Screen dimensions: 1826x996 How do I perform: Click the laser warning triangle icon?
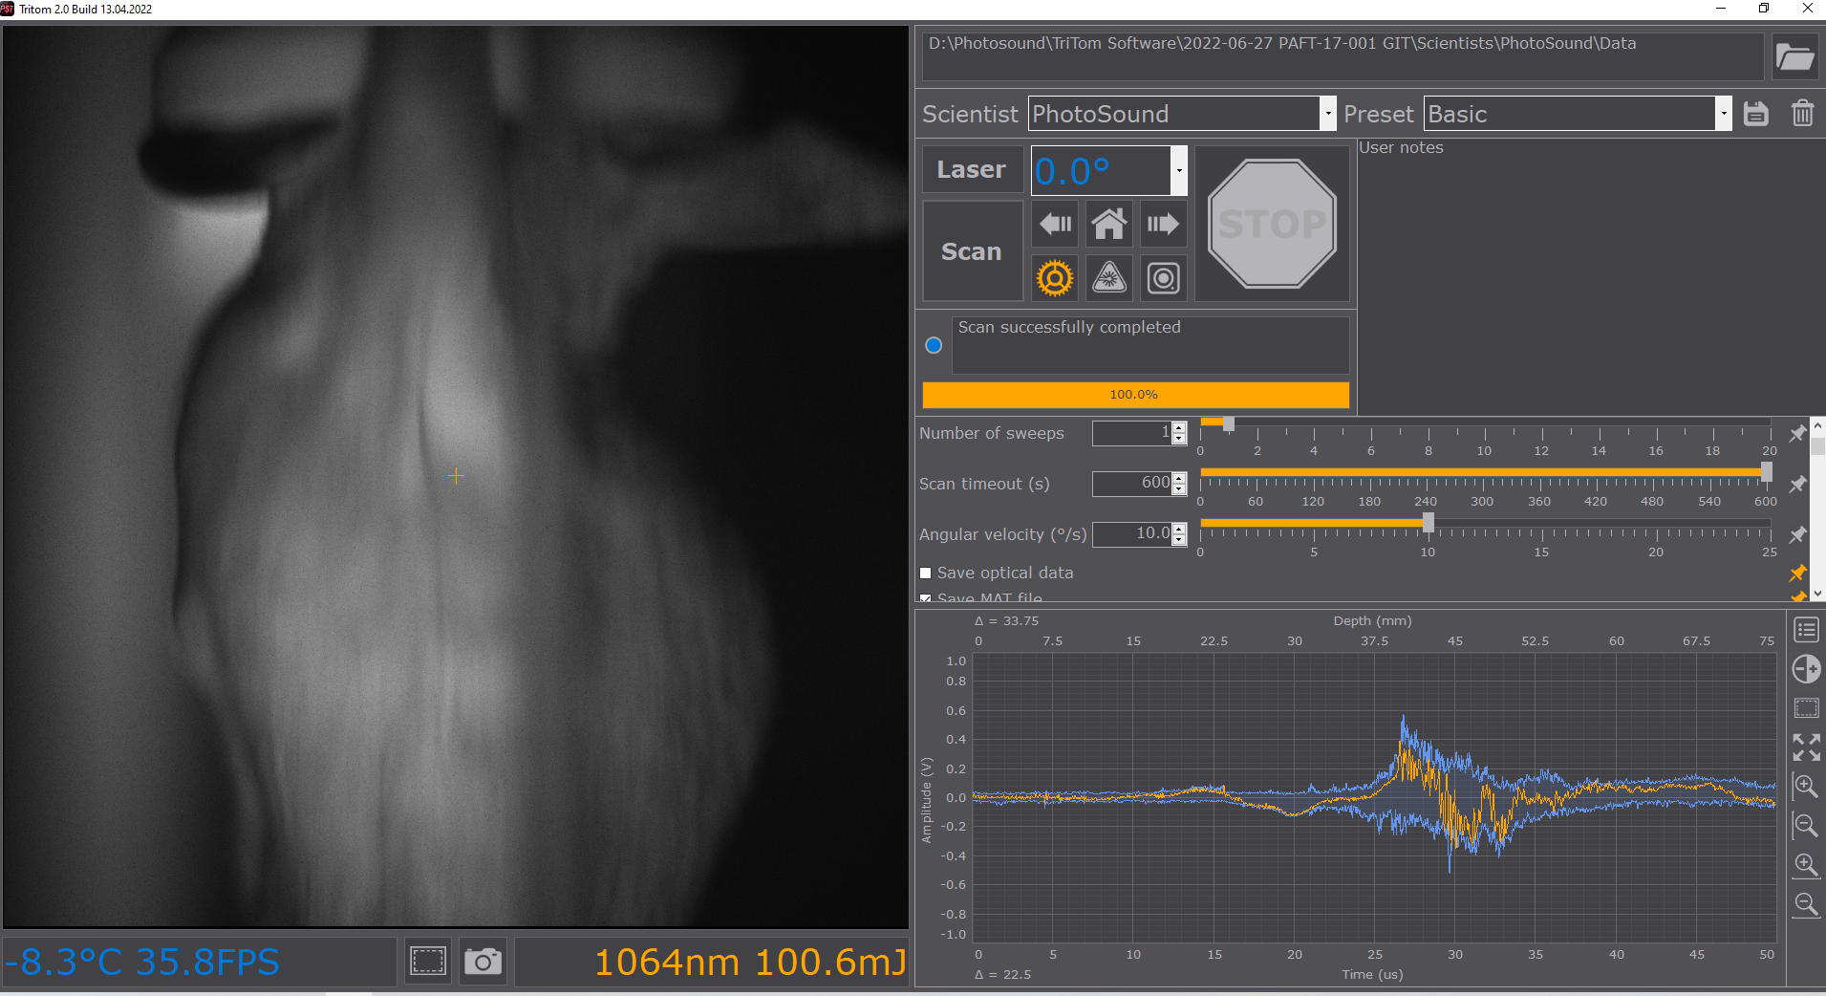(1109, 278)
